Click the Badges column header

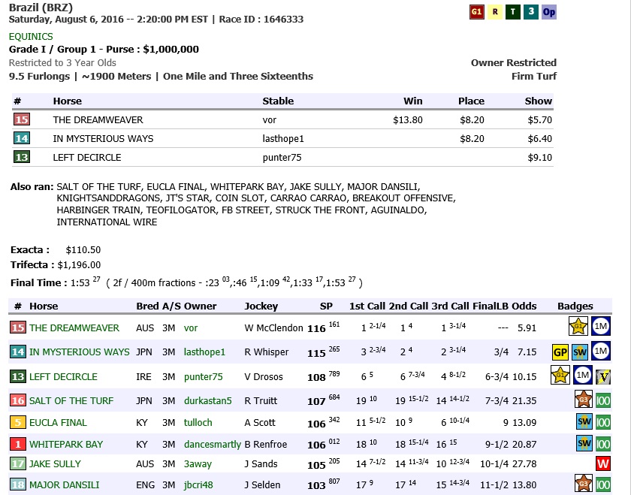(x=575, y=306)
